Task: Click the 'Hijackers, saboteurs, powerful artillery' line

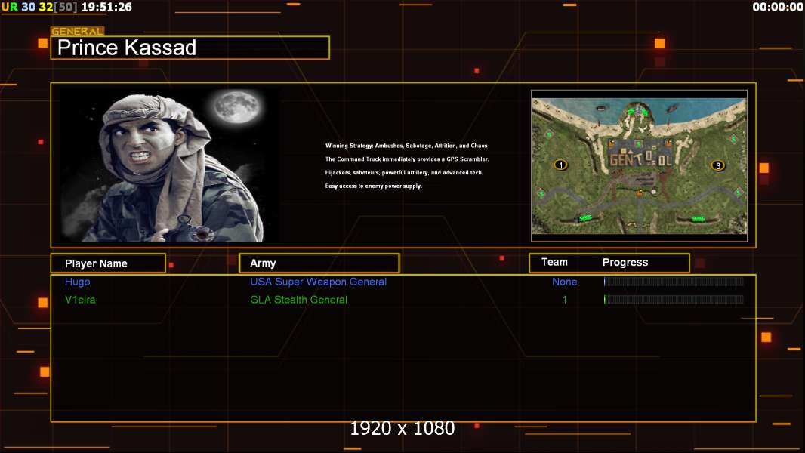Action: click(404, 172)
